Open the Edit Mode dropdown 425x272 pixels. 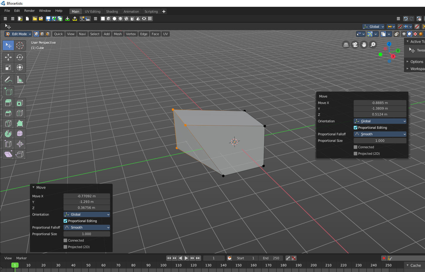click(18, 34)
